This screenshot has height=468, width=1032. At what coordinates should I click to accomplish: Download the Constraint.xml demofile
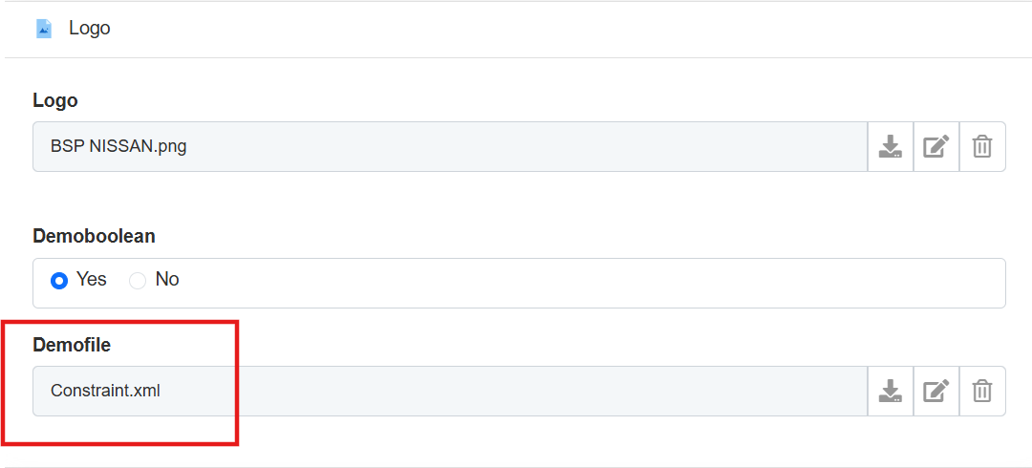(891, 392)
